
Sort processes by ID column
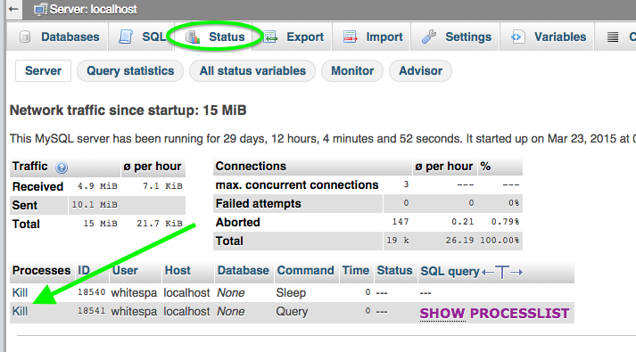[84, 270]
